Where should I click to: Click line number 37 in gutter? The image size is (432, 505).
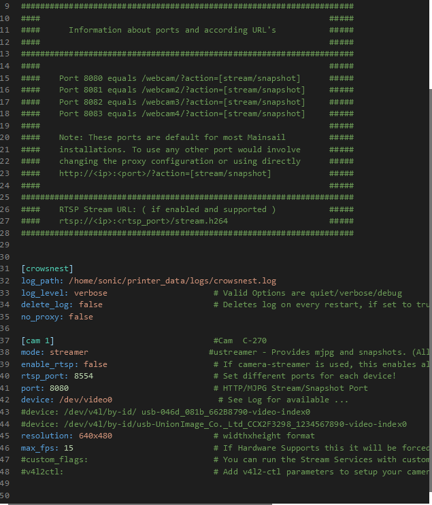[x=5, y=341]
